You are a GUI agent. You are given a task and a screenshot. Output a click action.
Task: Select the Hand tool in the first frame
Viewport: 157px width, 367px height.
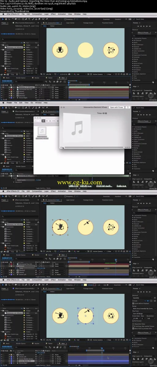[6, 19]
